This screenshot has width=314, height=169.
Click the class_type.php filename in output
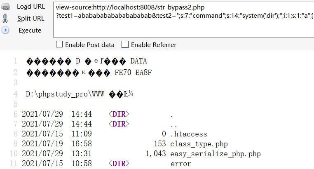(199, 144)
